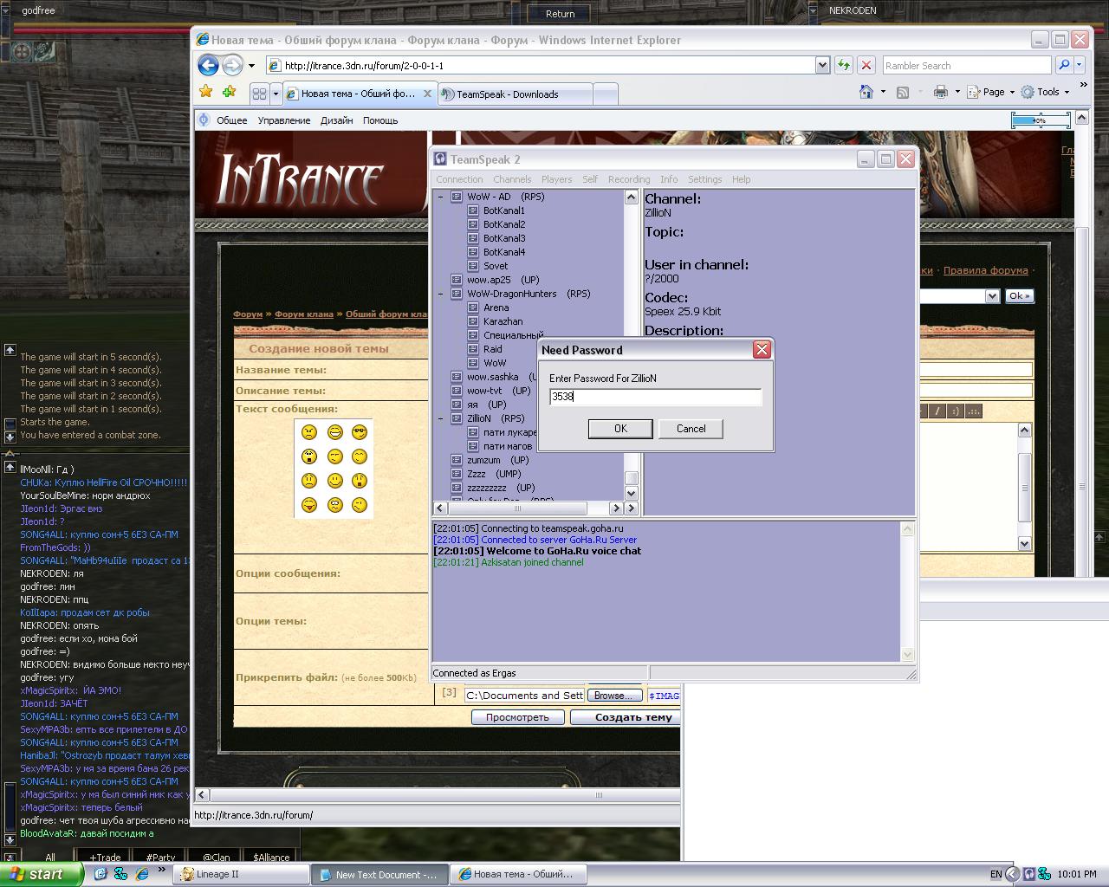Screen dimensions: 1109x887
Task: Click Browse button for file attachment
Action: coord(614,696)
